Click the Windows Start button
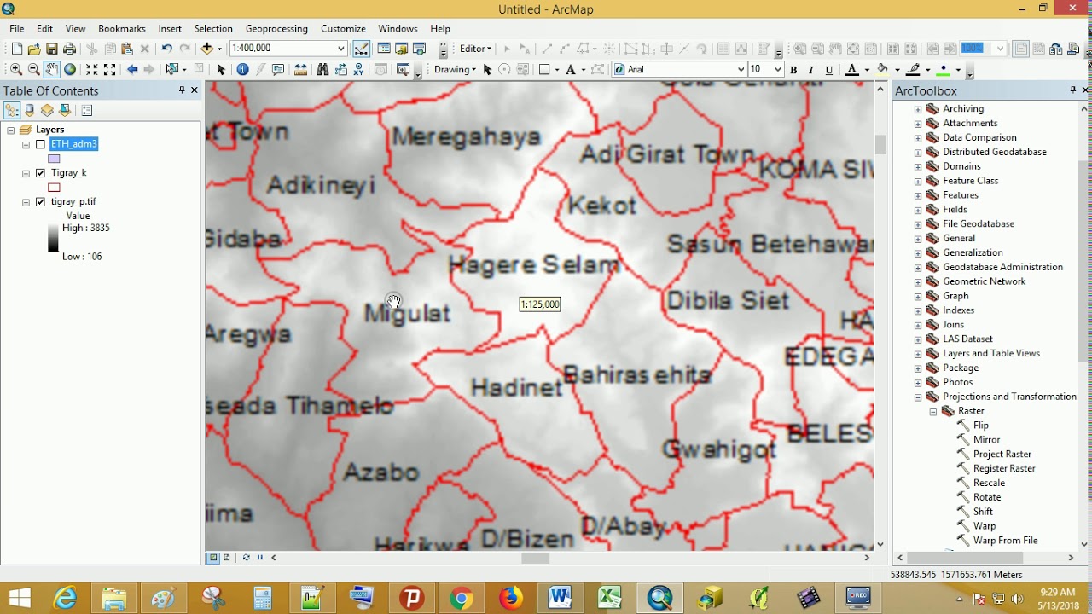 (19, 598)
